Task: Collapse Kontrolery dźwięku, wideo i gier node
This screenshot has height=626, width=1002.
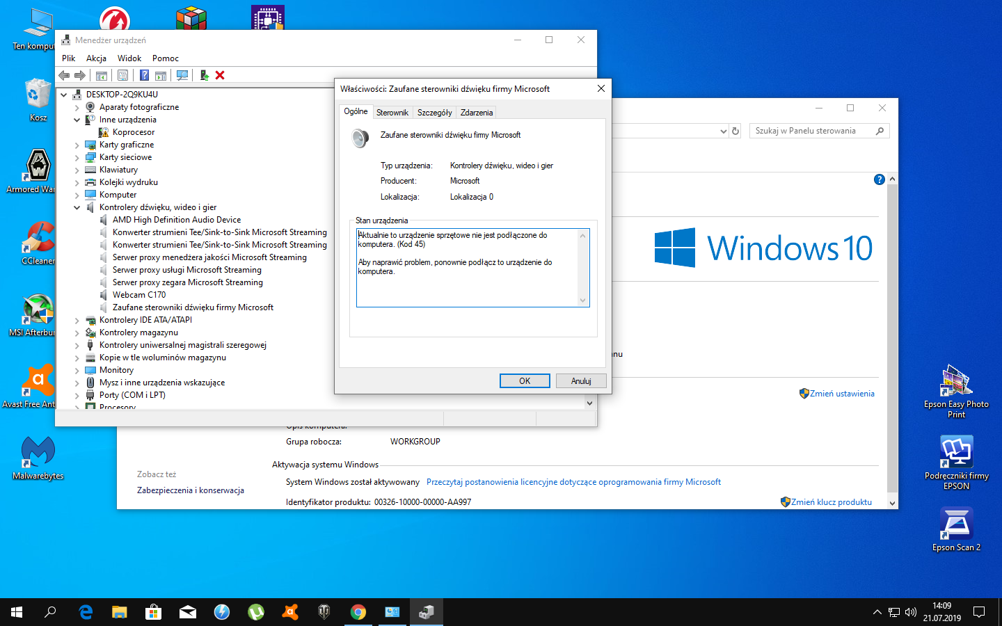Action: 77,207
